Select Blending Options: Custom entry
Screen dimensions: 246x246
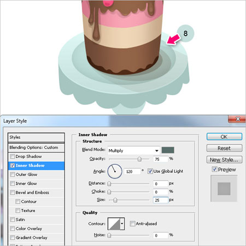click(36, 148)
